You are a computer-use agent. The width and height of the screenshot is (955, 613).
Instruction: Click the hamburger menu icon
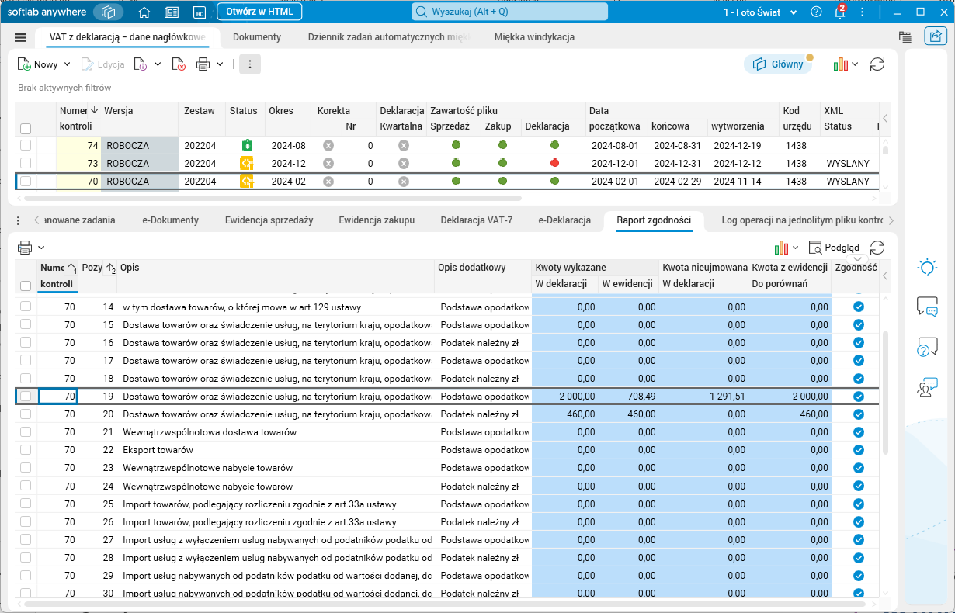pos(21,37)
